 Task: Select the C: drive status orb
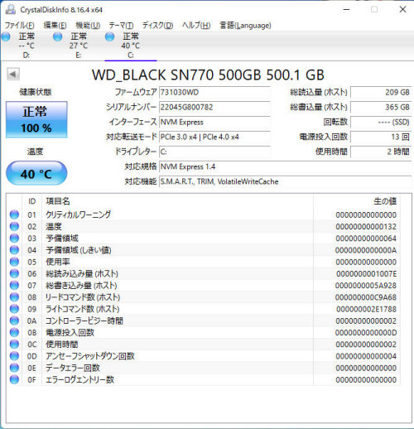coord(109,36)
